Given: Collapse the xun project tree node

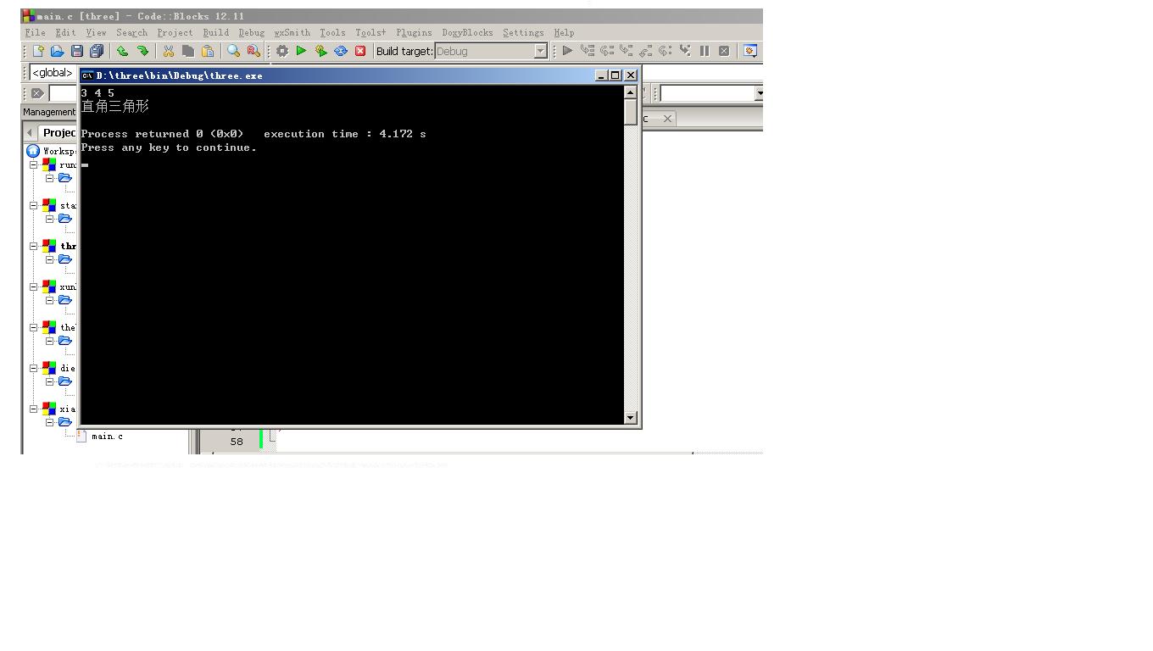Looking at the screenshot, I should 34,287.
